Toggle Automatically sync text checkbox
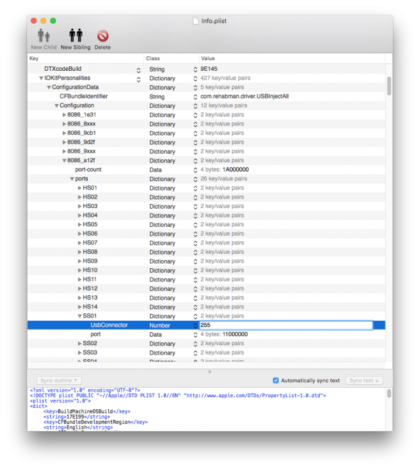 (x=275, y=380)
